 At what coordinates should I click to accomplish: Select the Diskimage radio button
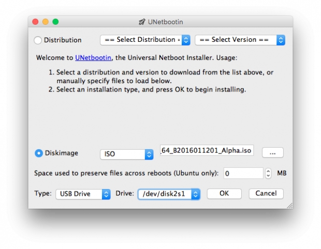[39, 153]
